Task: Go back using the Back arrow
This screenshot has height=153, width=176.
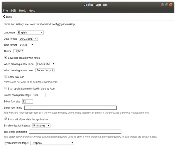Action: 4,17
